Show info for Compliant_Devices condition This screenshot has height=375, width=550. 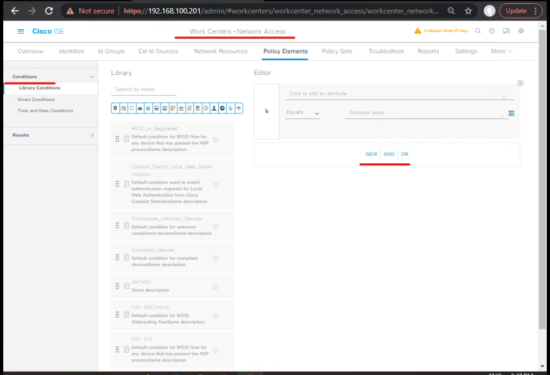coord(216,258)
